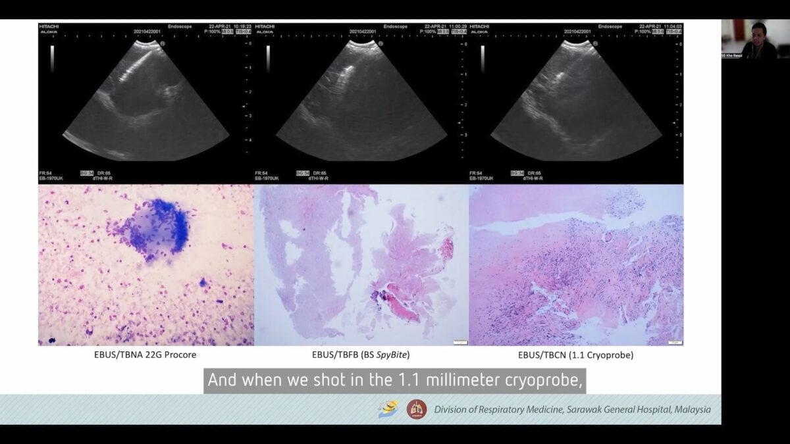Viewport: 790px width, 444px height.
Task: Click the 'Endoscope' label on the middle ultrasound
Action: [395, 26]
